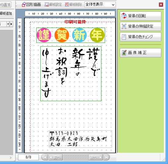Open the 画像補正 image correction button
168x164 pixels.
141,53
